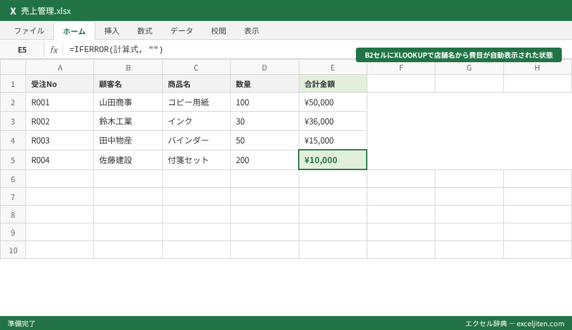Image resolution: width=572 pixels, height=330 pixels.
Task: Select column G header
Action: point(469,68)
